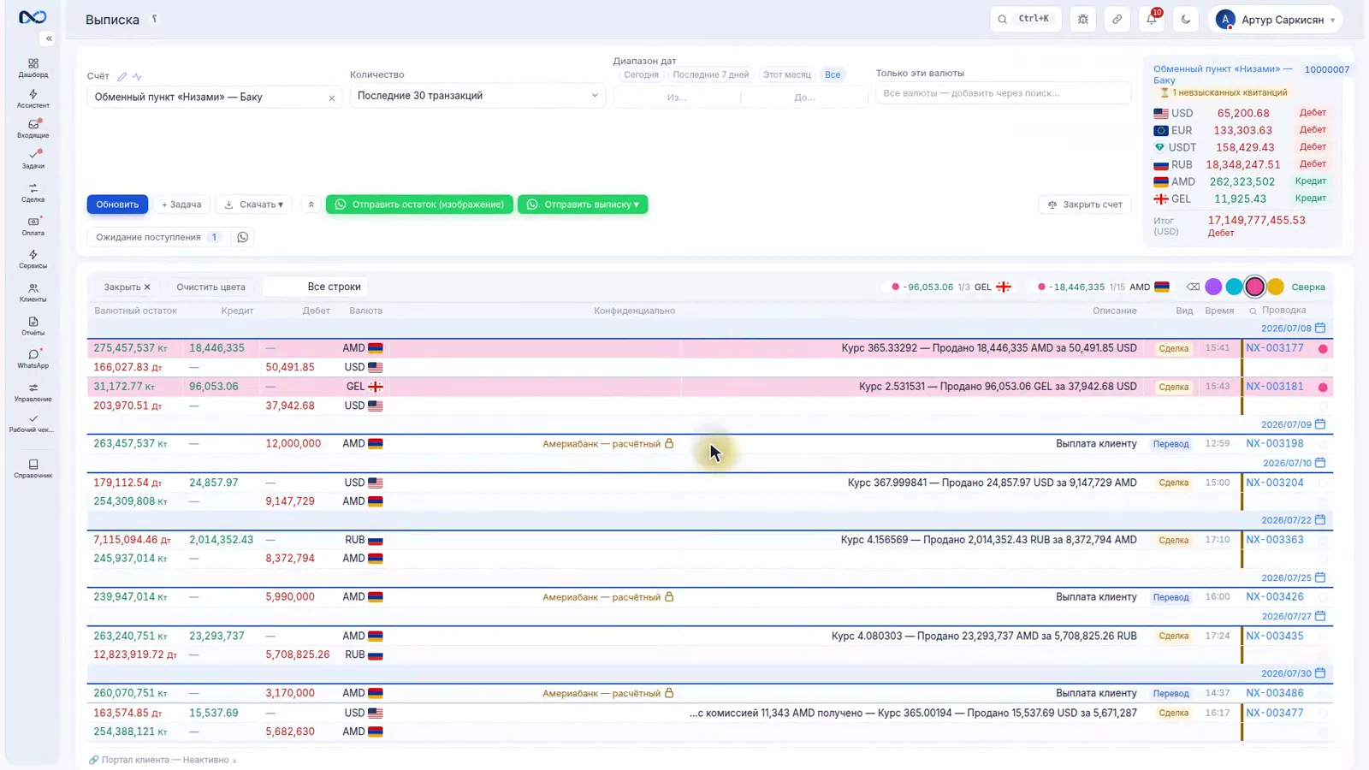
Task: Toggle the pink mark on row NX-003177
Action: 1323,349
